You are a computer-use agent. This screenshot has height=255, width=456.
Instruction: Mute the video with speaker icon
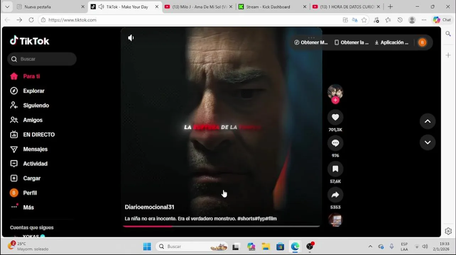click(131, 38)
